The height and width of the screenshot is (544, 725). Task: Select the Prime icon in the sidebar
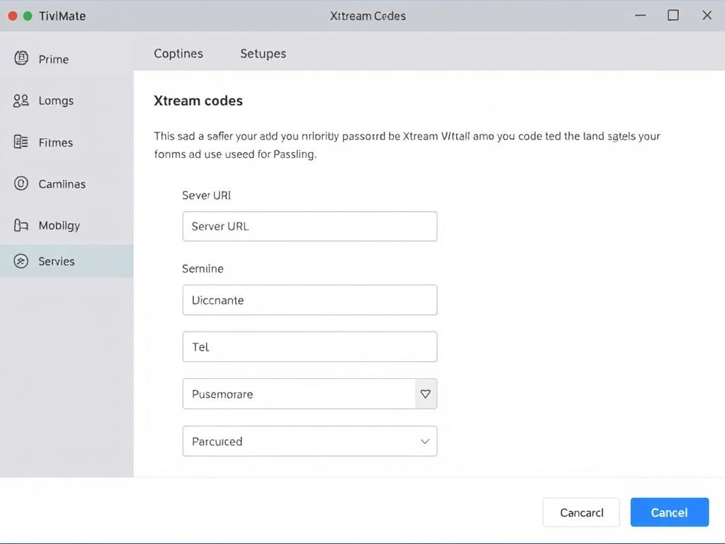[21, 59]
